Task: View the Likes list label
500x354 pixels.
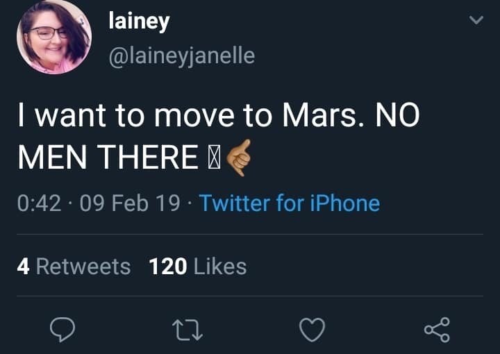Action: coord(220,266)
